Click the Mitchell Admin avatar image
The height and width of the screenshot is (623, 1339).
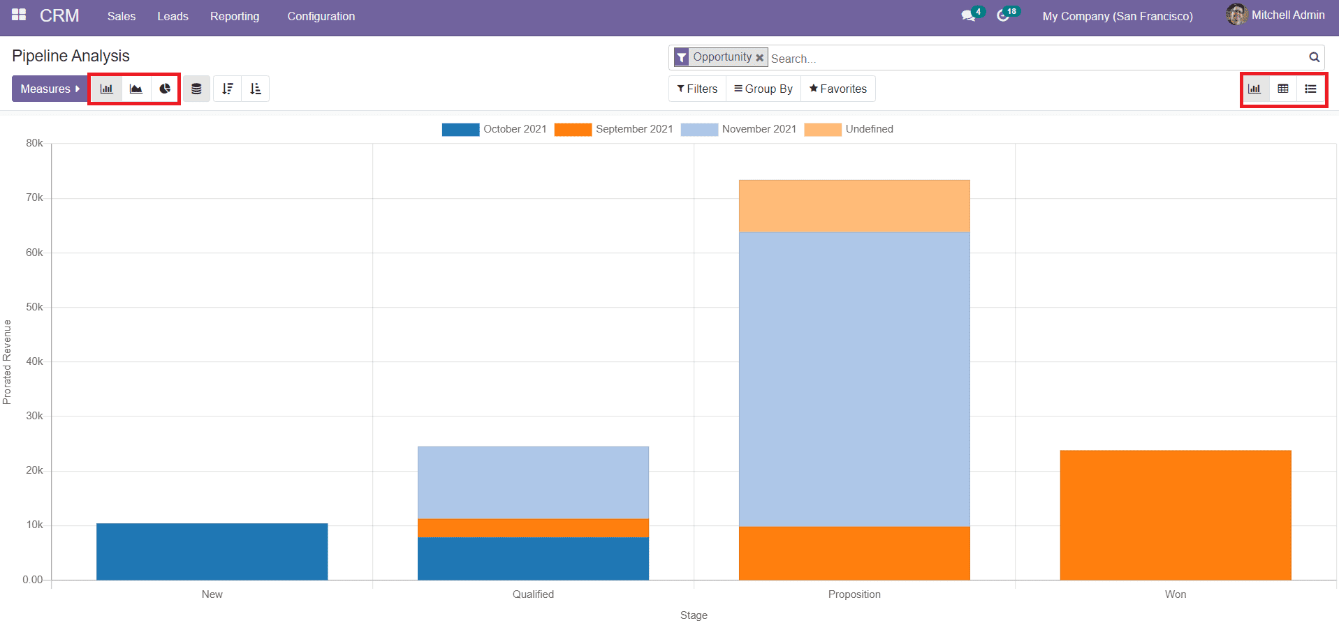click(x=1236, y=15)
